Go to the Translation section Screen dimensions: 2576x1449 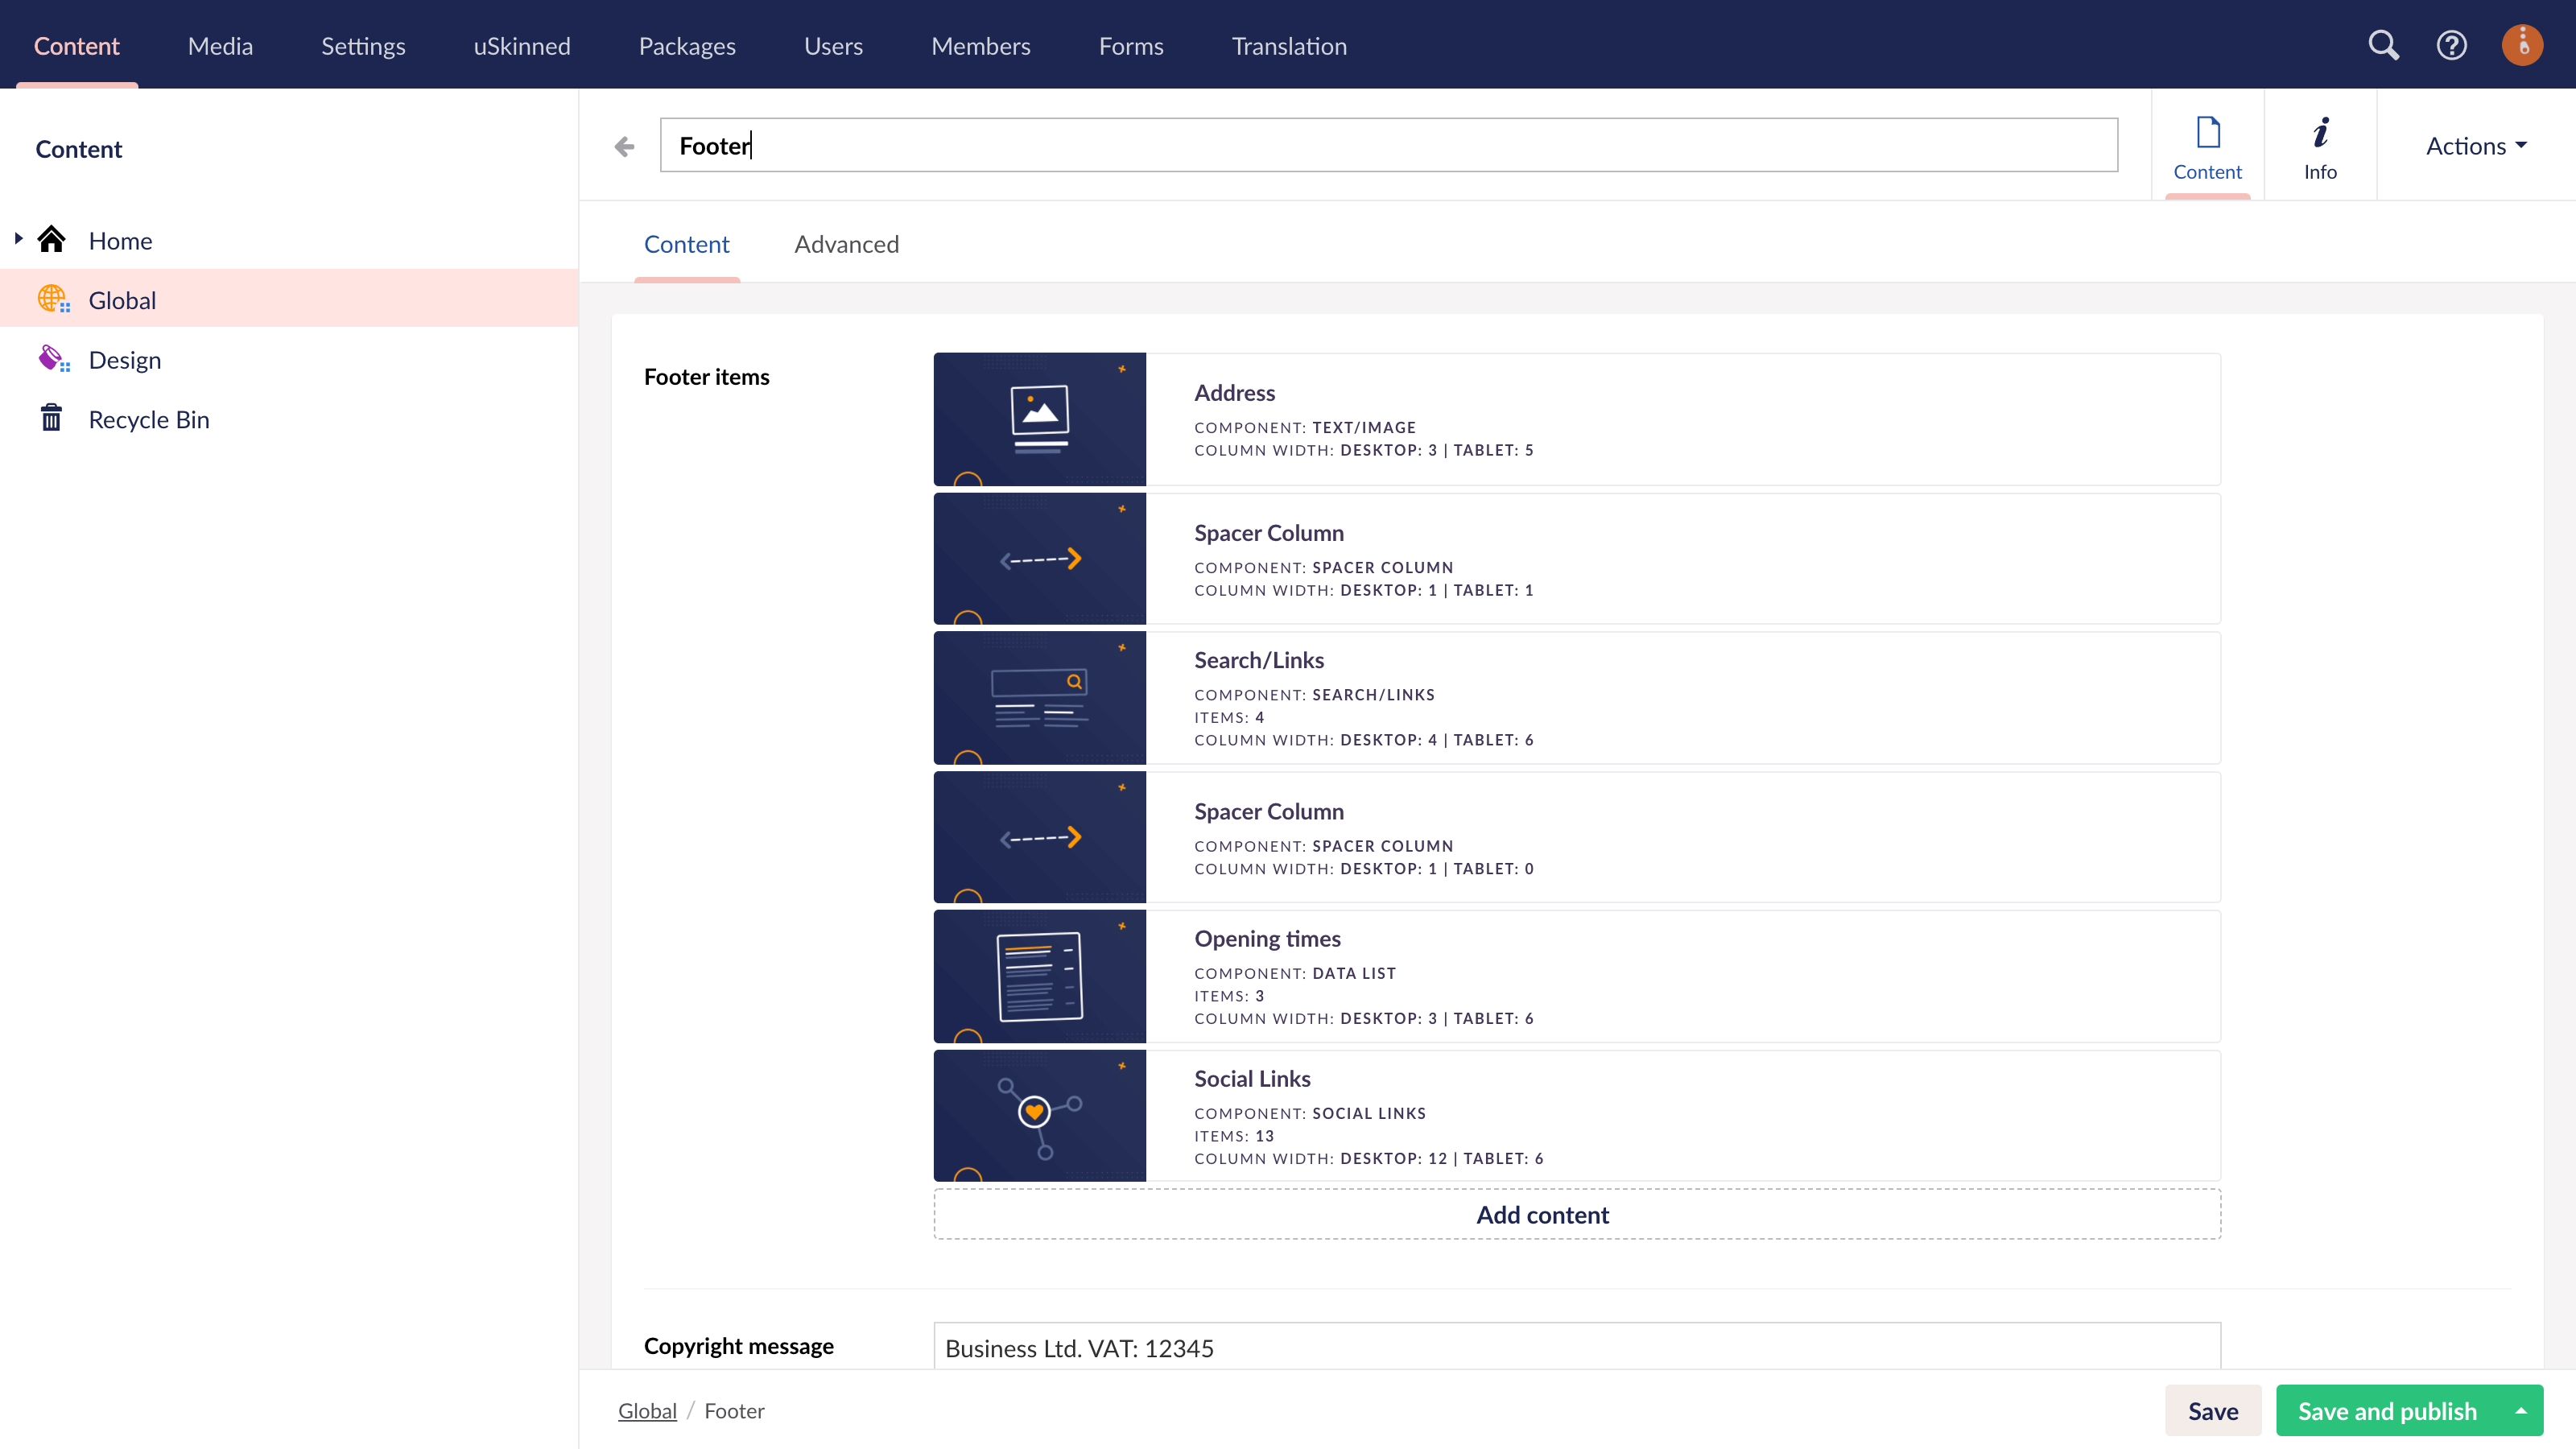coord(1288,46)
